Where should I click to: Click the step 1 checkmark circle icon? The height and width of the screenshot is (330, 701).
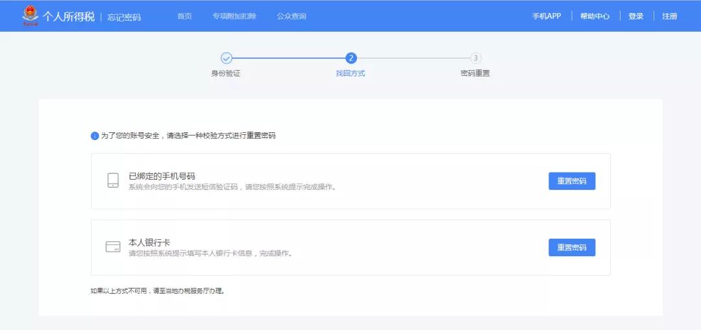click(x=226, y=58)
